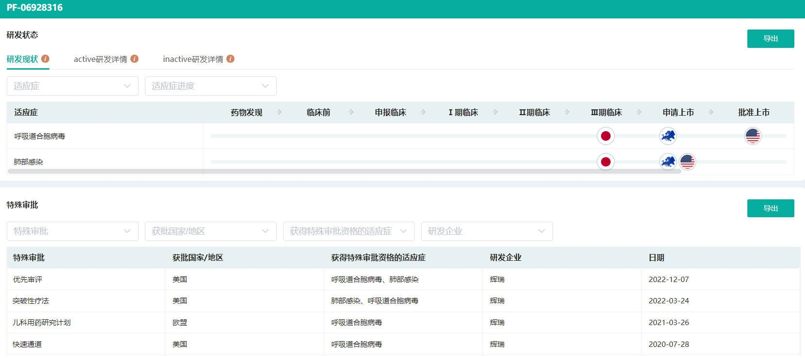Switch to the active研发详情 tab

(100, 59)
